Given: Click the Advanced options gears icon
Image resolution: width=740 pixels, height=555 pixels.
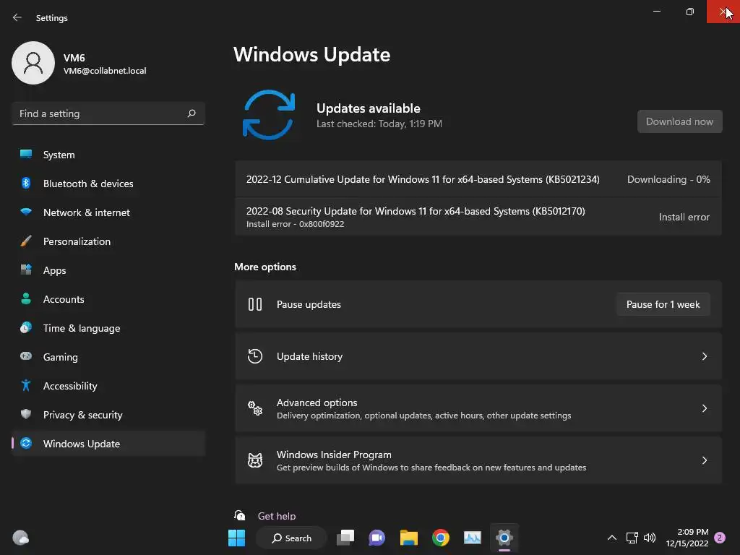Looking at the screenshot, I should tap(255, 408).
